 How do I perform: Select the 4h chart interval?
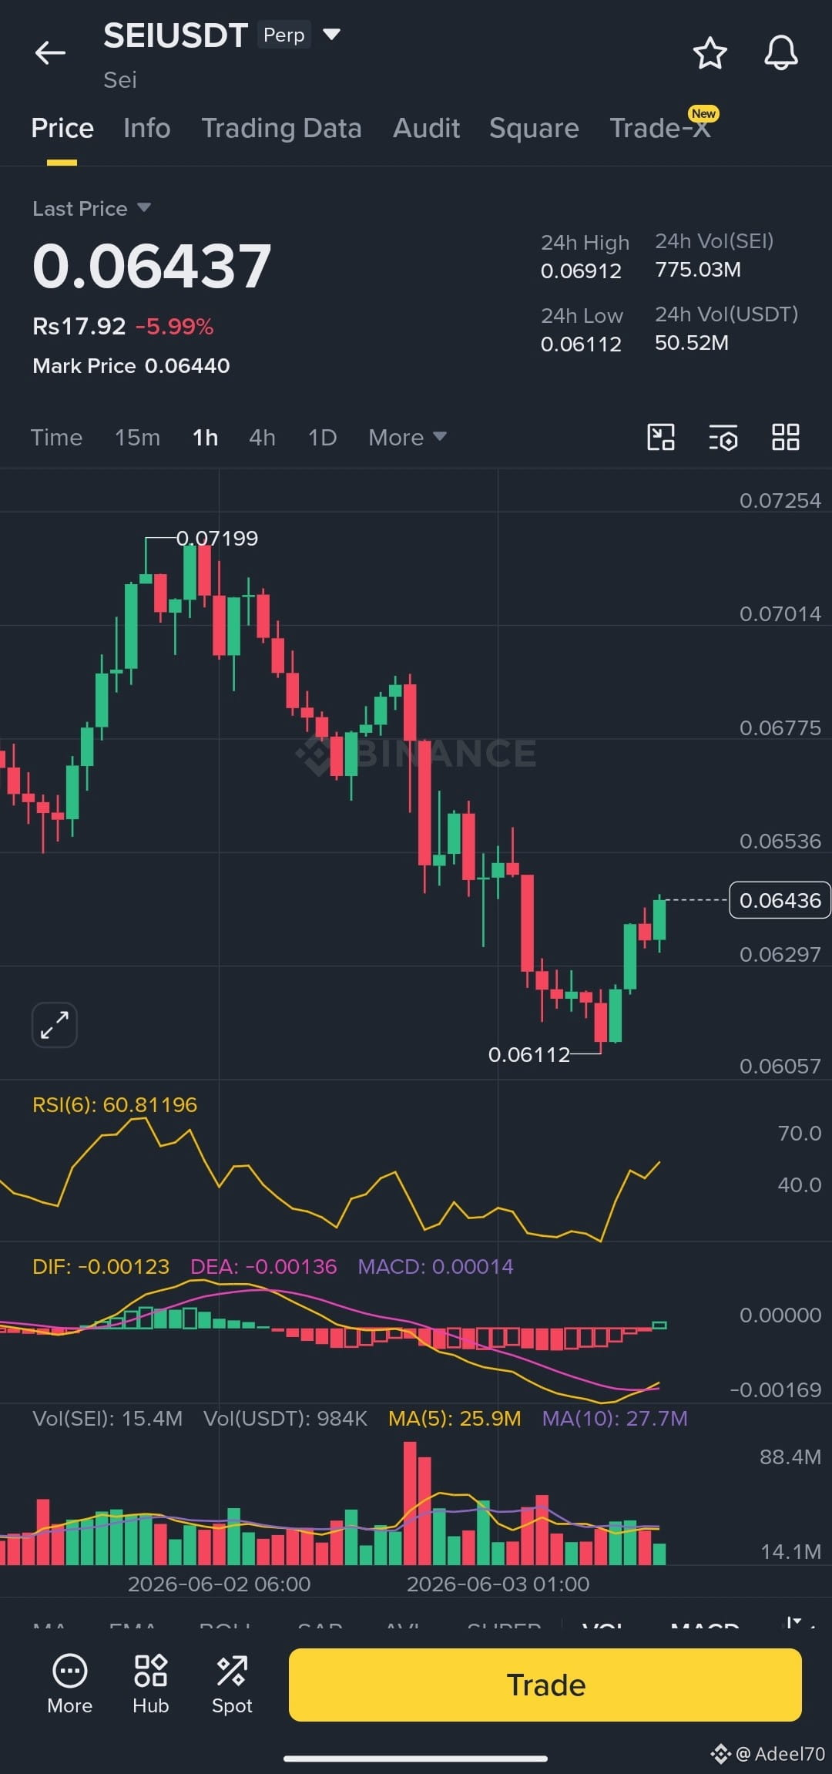262,438
